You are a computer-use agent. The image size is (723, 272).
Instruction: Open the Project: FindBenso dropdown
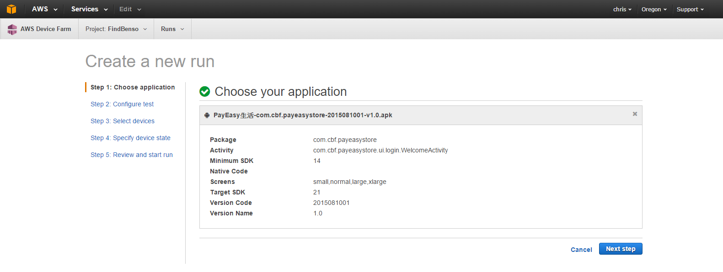(x=116, y=29)
